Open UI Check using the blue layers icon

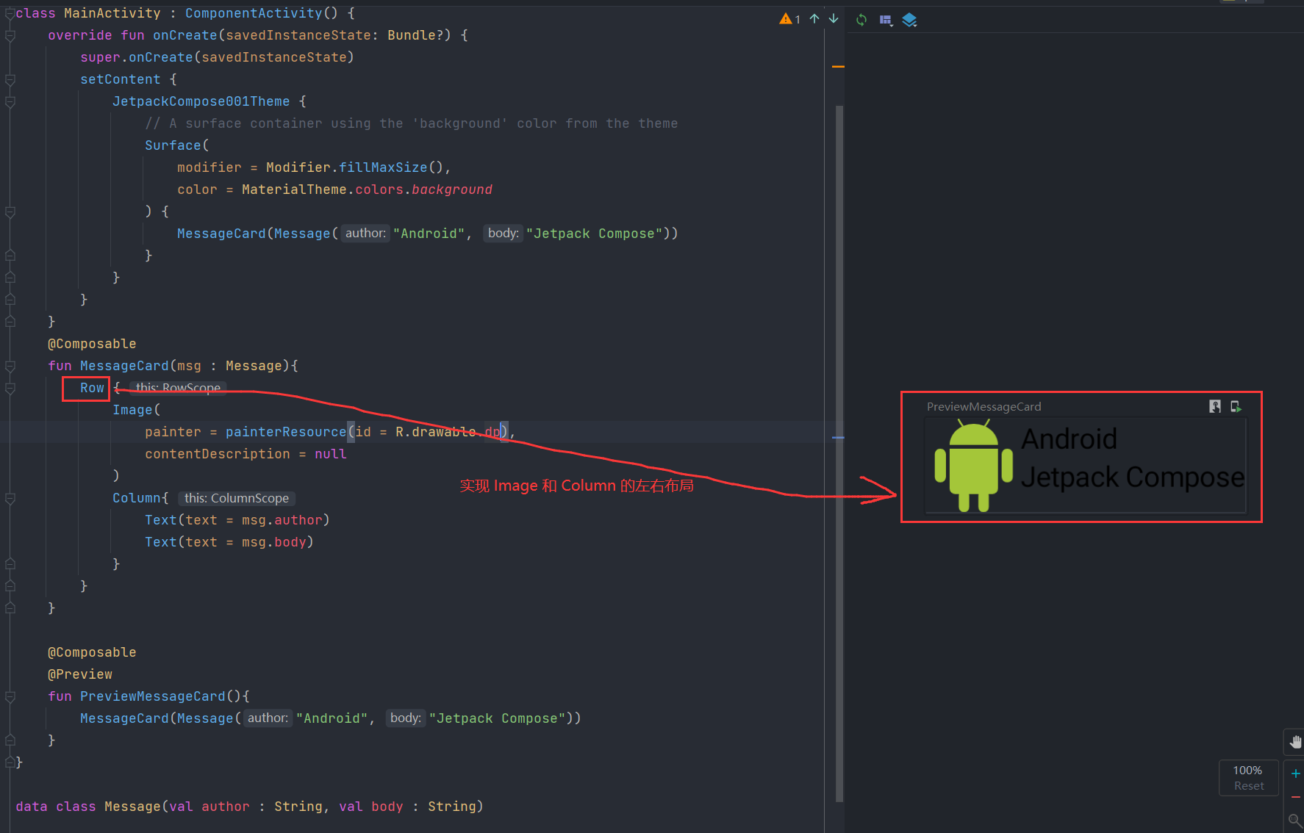[x=909, y=18]
